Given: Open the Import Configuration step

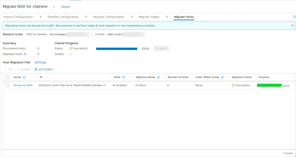Looking at the screenshot, I should pyautogui.click(x=18, y=17).
